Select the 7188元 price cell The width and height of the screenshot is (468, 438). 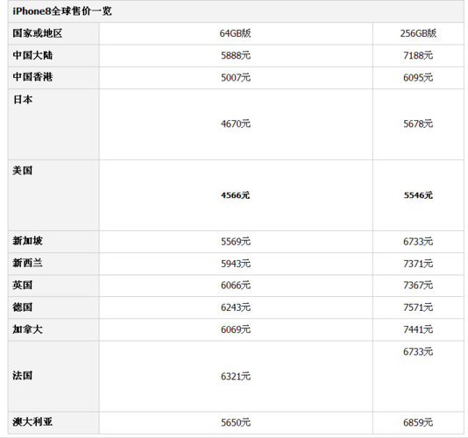point(418,55)
